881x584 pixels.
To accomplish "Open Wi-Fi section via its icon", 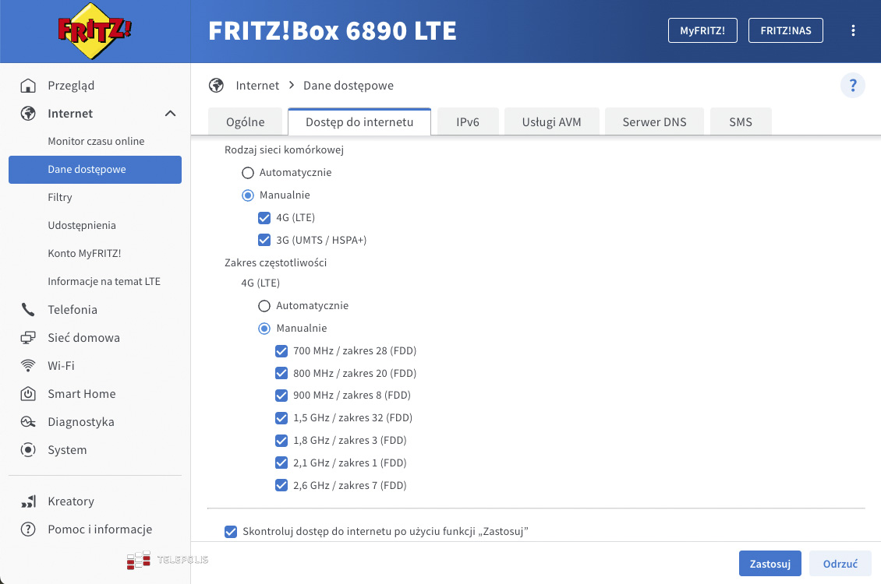I will point(28,366).
